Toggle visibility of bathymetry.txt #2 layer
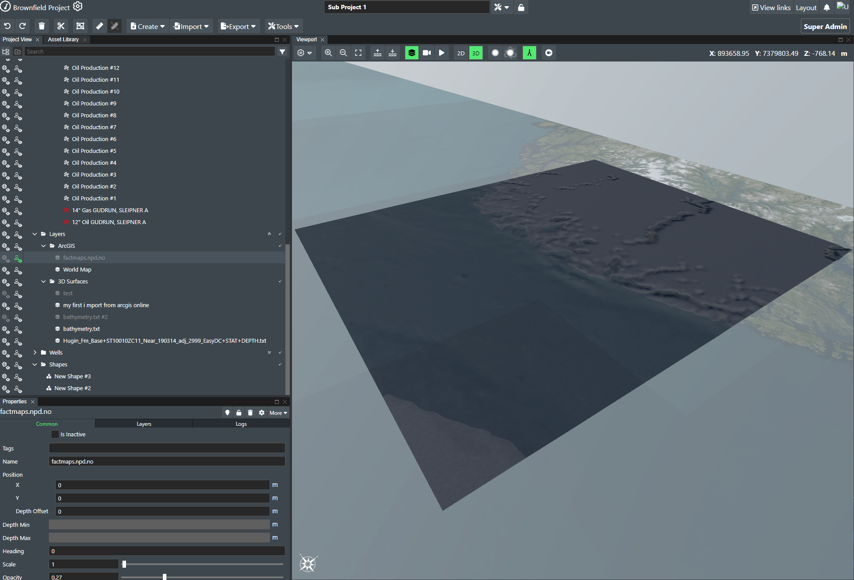Viewport: 854px width, 580px height. pos(6,317)
